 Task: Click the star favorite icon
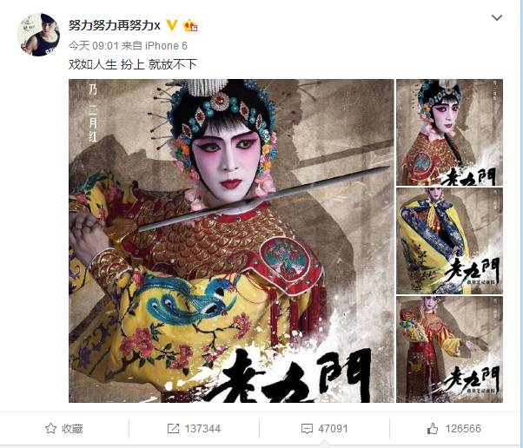click(50, 428)
